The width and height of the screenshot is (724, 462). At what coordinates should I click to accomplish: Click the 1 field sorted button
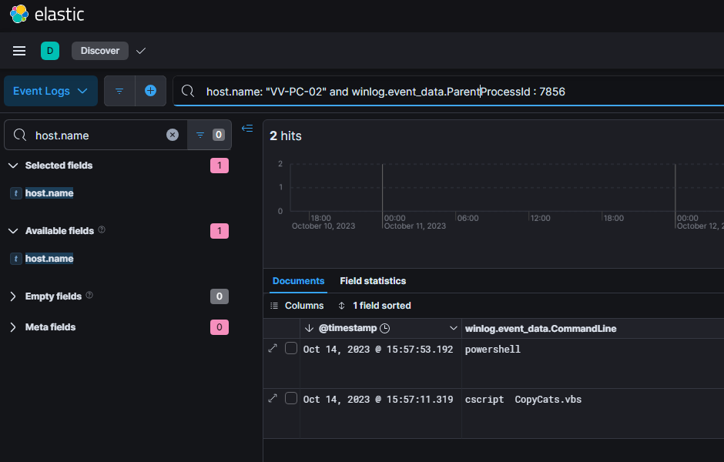point(375,306)
